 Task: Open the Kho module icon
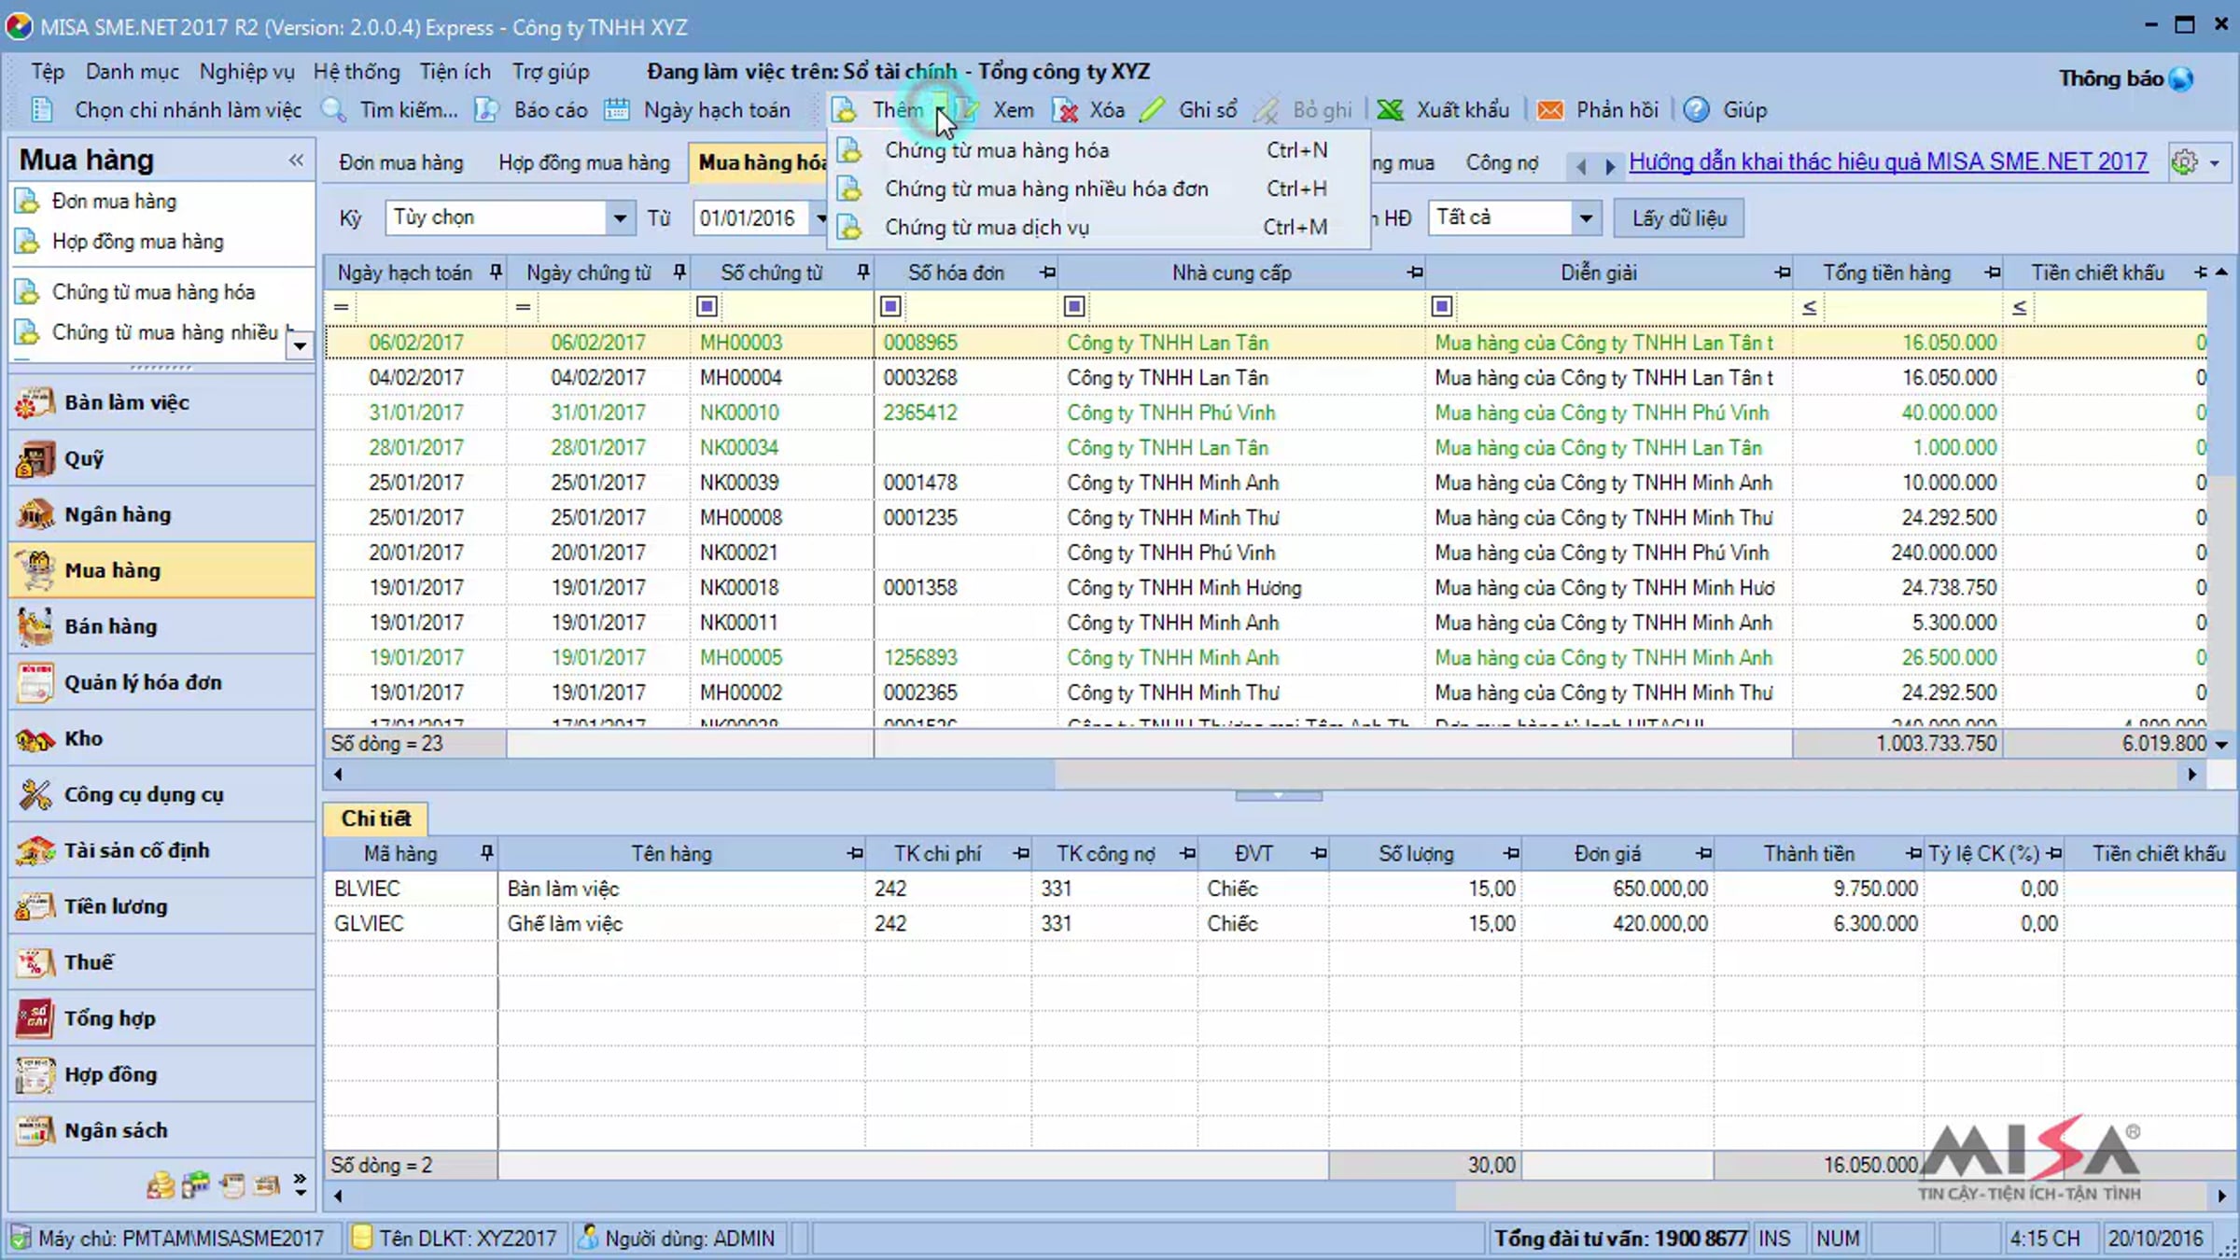point(35,739)
